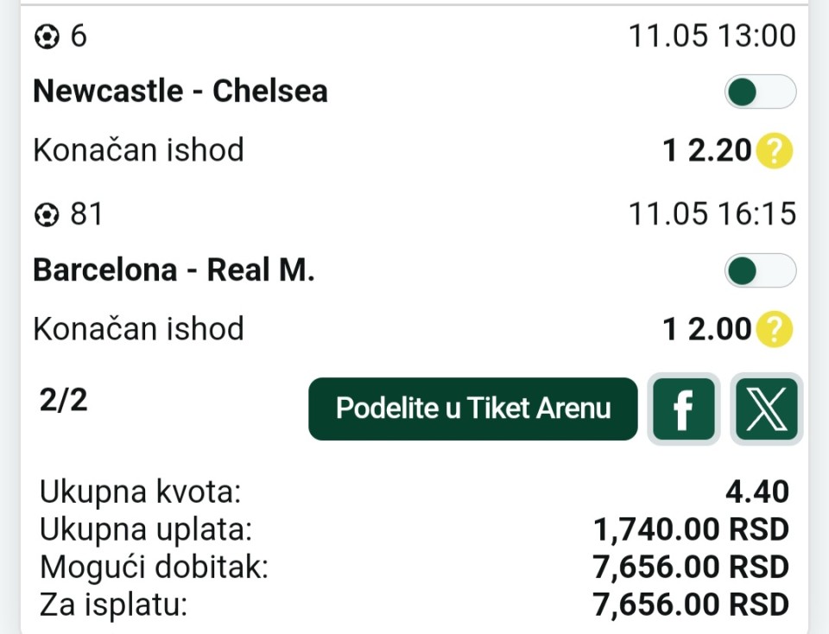Share ticket on Facebook icon
Image resolution: width=829 pixels, height=634 pixels.
pyautogui.click(x=684, y=409)
